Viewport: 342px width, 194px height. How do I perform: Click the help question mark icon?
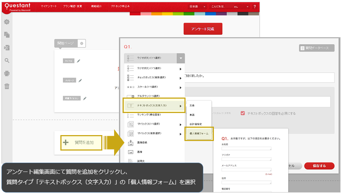pos(255,7)
